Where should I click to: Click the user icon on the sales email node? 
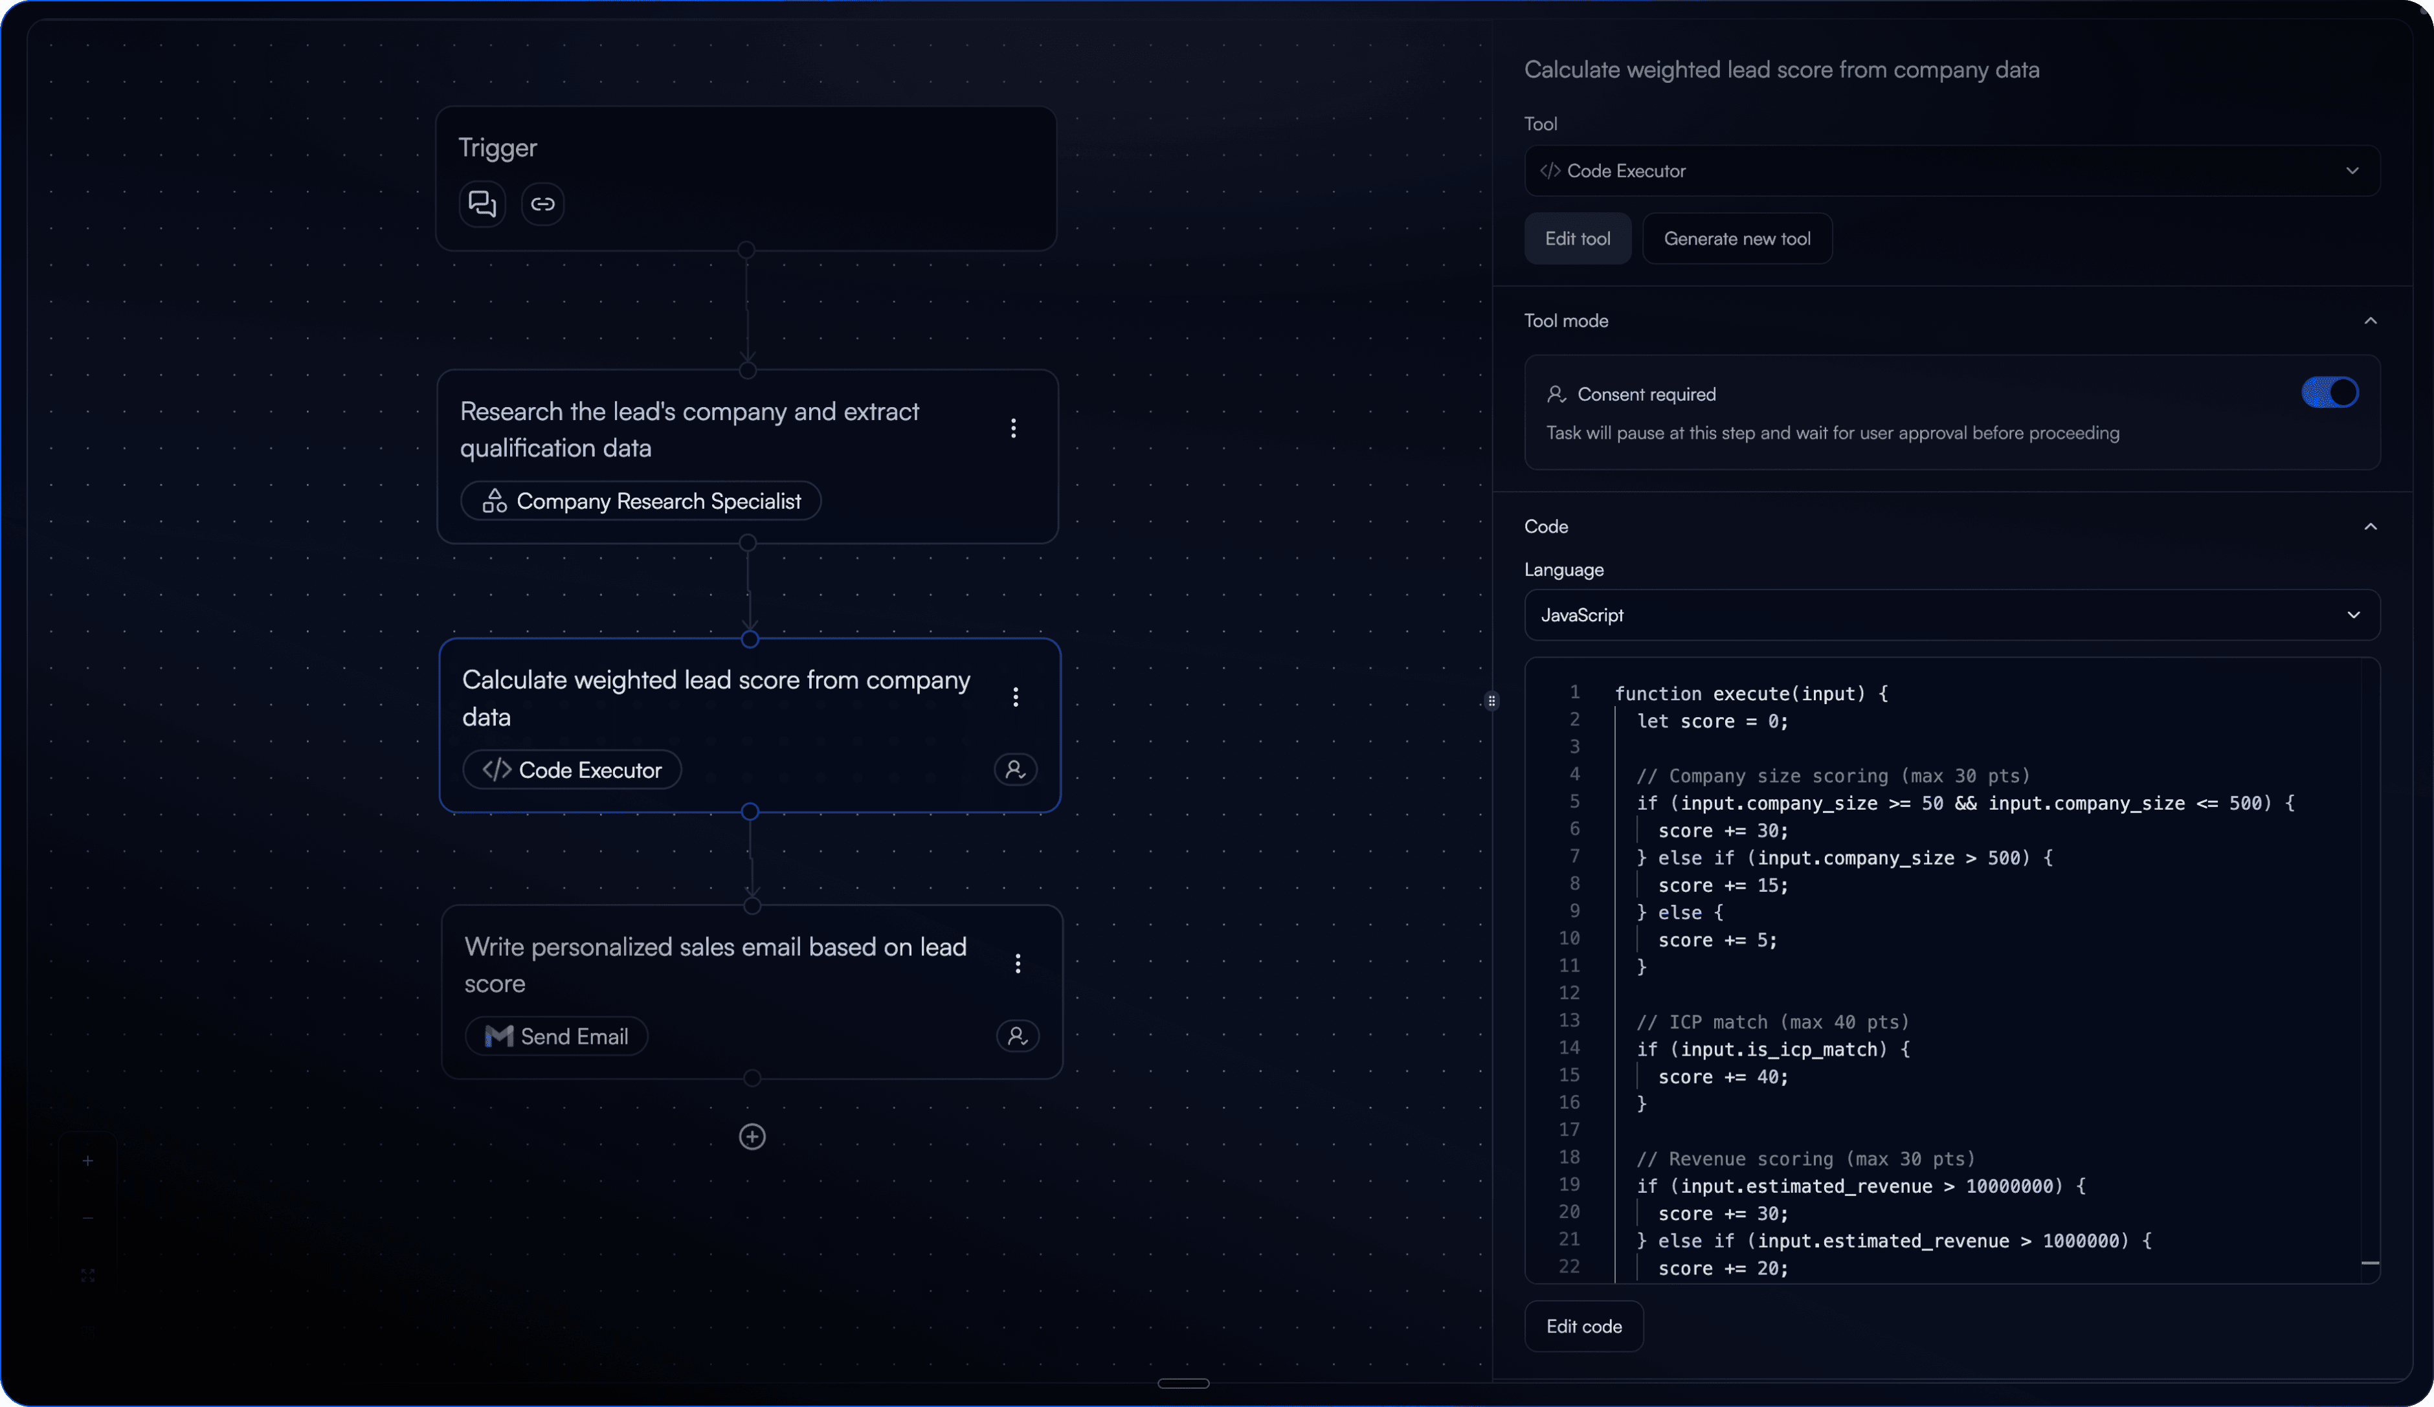[x=1017, y=1036]
